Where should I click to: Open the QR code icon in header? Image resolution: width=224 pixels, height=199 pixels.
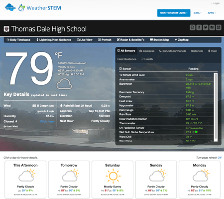219,27
